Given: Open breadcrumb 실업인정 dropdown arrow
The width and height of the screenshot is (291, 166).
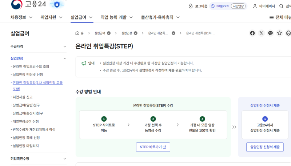Looking at the screenshot, I should [x=136, y=33].
